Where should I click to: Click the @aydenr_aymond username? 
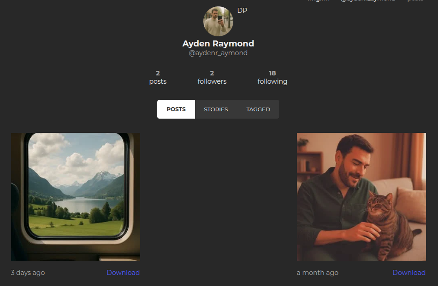[x=218, y=53]
